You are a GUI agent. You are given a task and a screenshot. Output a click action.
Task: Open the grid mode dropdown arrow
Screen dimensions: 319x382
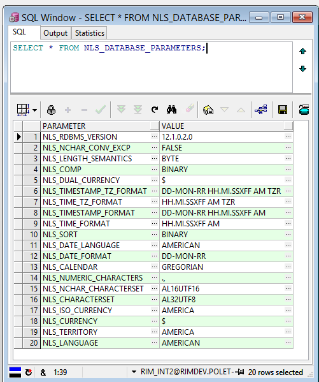point(35,110)
